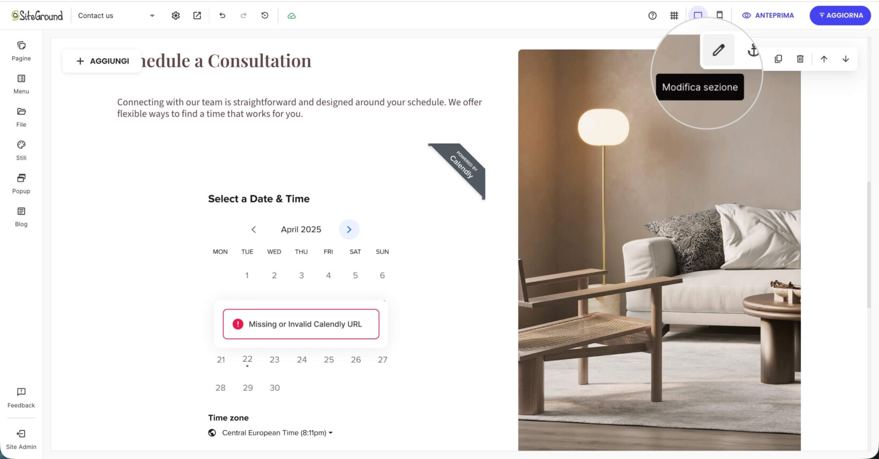
Task: Redo the last undone change
Action: [x=244, y=15]
